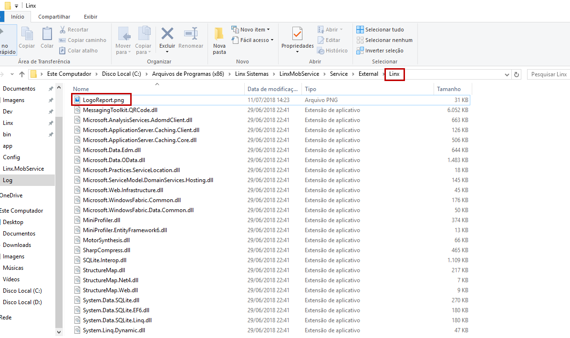Click the SharpCompress.dll file icon
This screenshot has width=570, height=338.
77,250
